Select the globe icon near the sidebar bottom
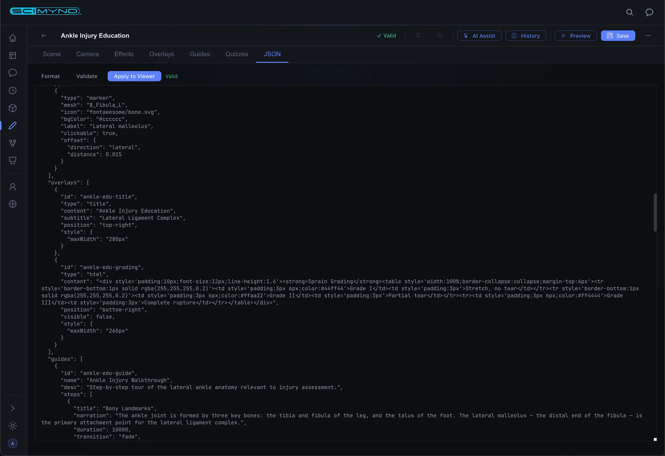The image size is (665, 456). click(13, 204)
